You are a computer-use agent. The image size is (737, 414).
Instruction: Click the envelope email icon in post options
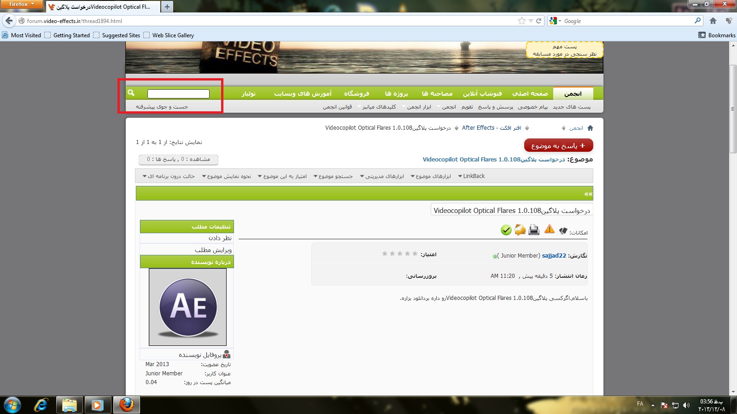coord(520,230)
